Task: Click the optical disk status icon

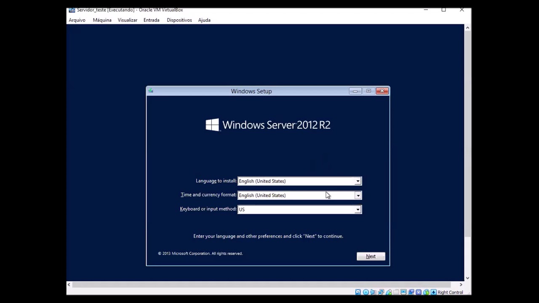Action: [x=366, y=292]
